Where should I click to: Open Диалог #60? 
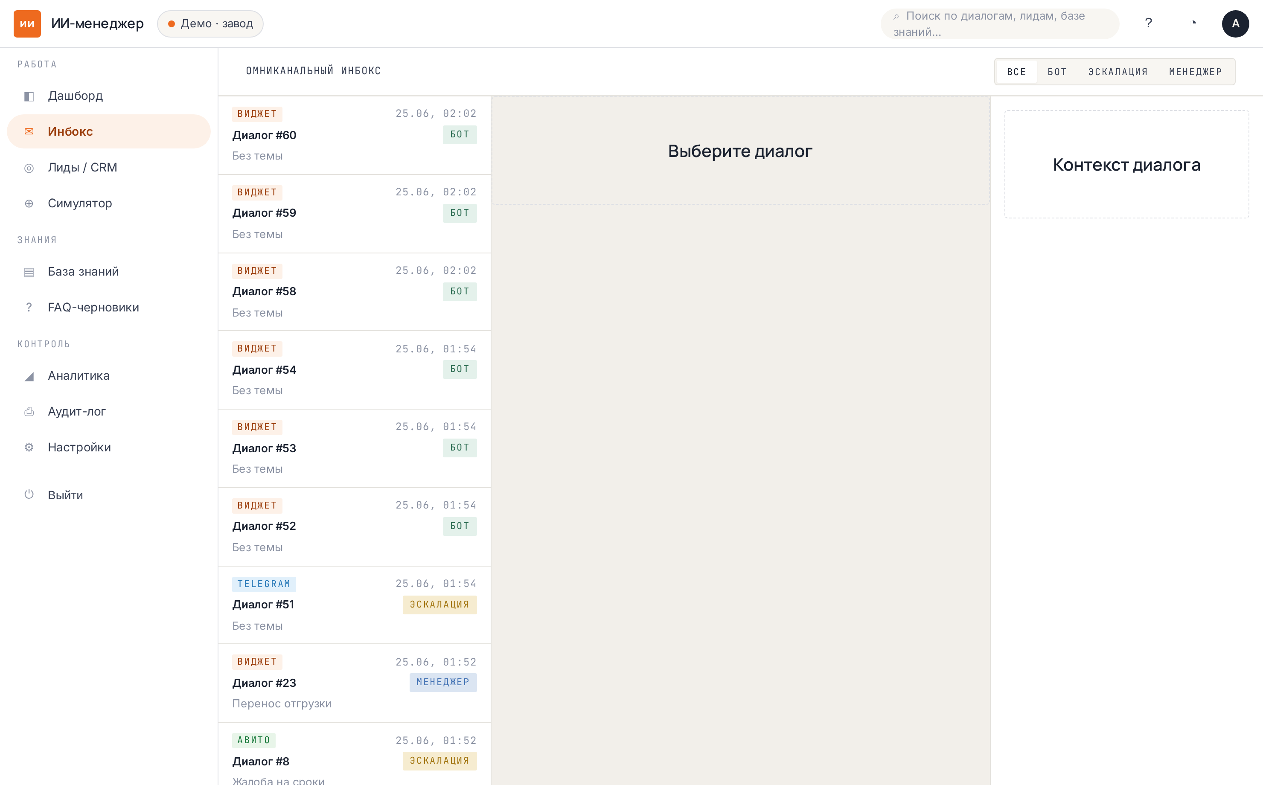(355, 135)
